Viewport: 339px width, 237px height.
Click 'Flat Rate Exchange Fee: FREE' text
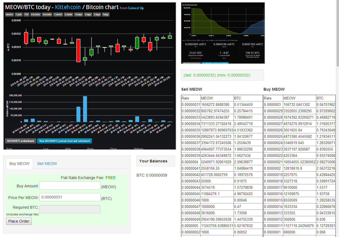(88, 178)
